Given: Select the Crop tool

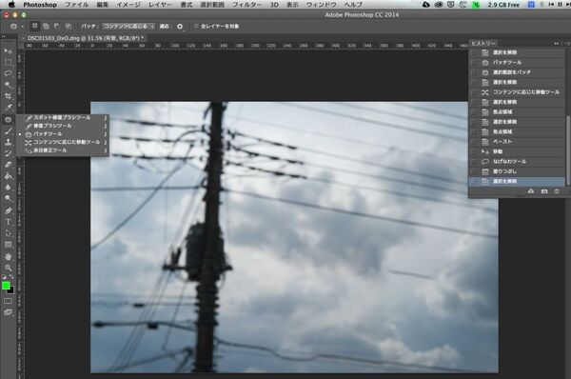Looking at the screenshot, I should tap(8, 96).
